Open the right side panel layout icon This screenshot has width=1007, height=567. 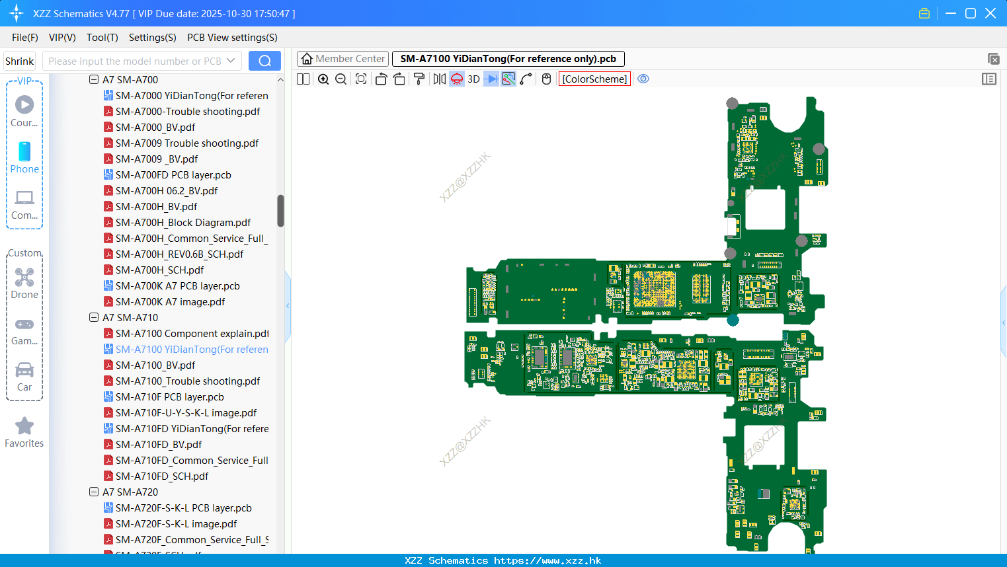coord(989,79)
